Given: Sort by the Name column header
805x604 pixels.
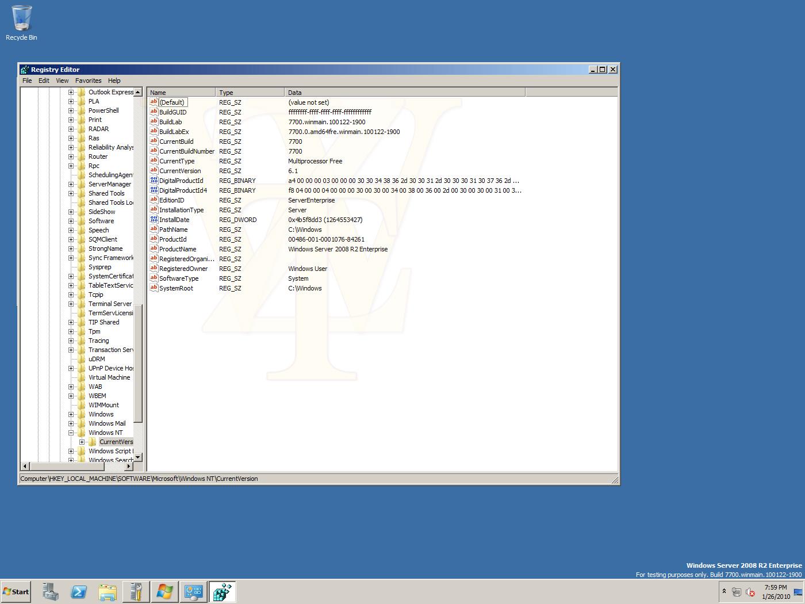Looking at the screenshot, I should click(x=181, y=92).
